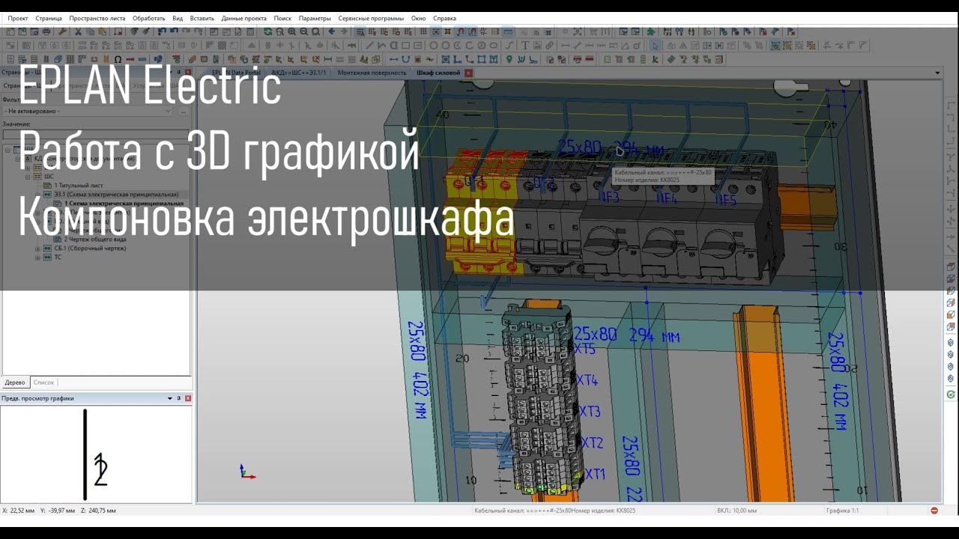Click the Zoom out magnifier icon
This screenshot has width=959, height=539.
[x=303, y=31]
